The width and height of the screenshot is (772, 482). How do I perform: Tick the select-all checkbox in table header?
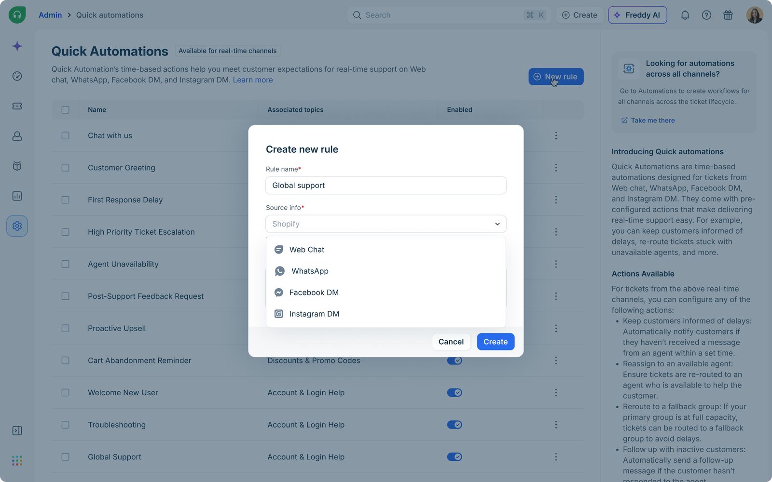click(x=65, y=110)
